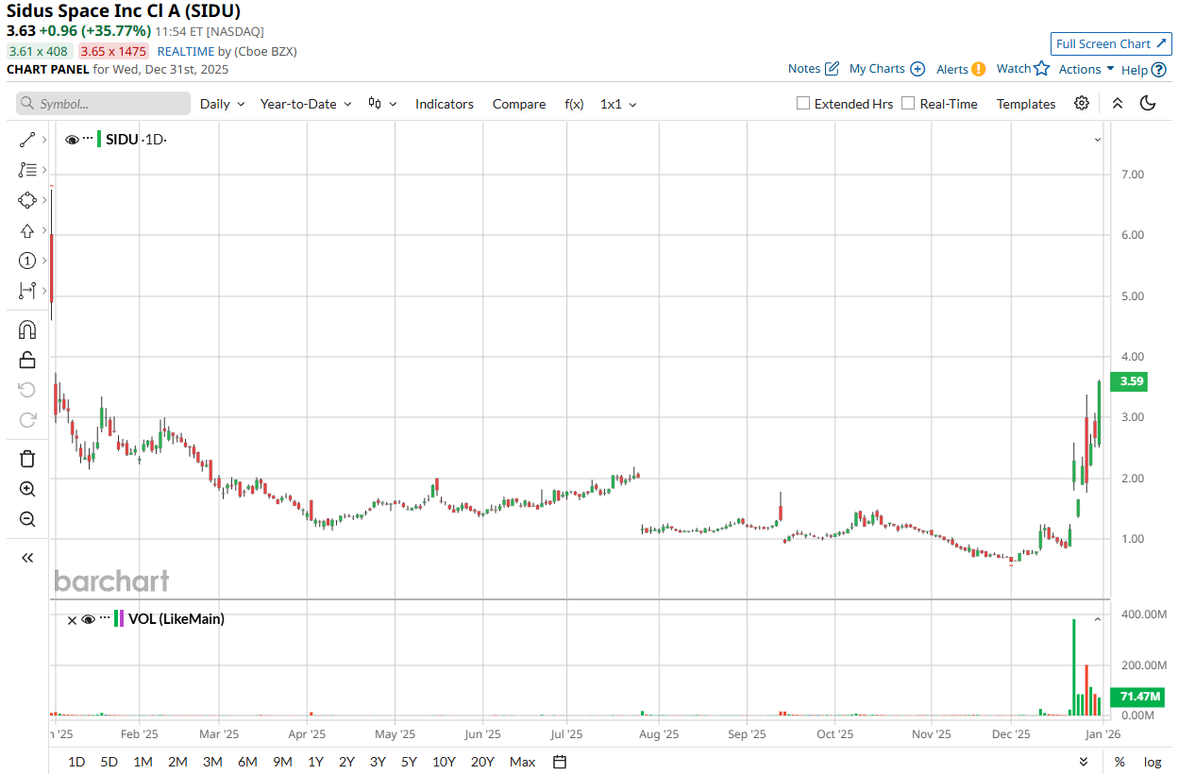Click the 71.47M volume axis label
Screen dimensions: 1178x774
(x=1137, y=698)
